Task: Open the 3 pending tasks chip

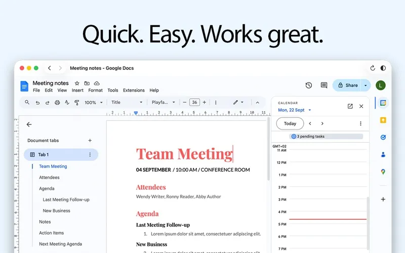Action: 326,136
